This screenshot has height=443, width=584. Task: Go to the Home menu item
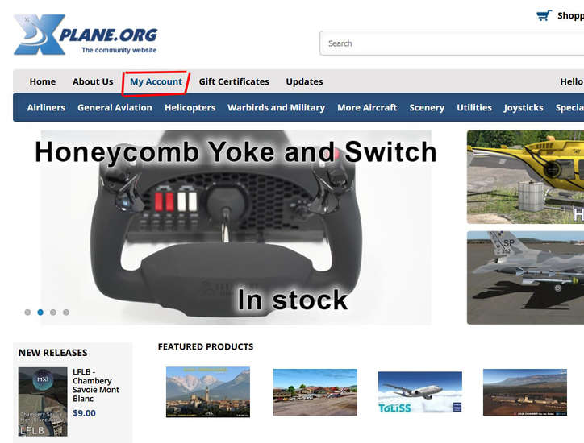click(43, 81)
